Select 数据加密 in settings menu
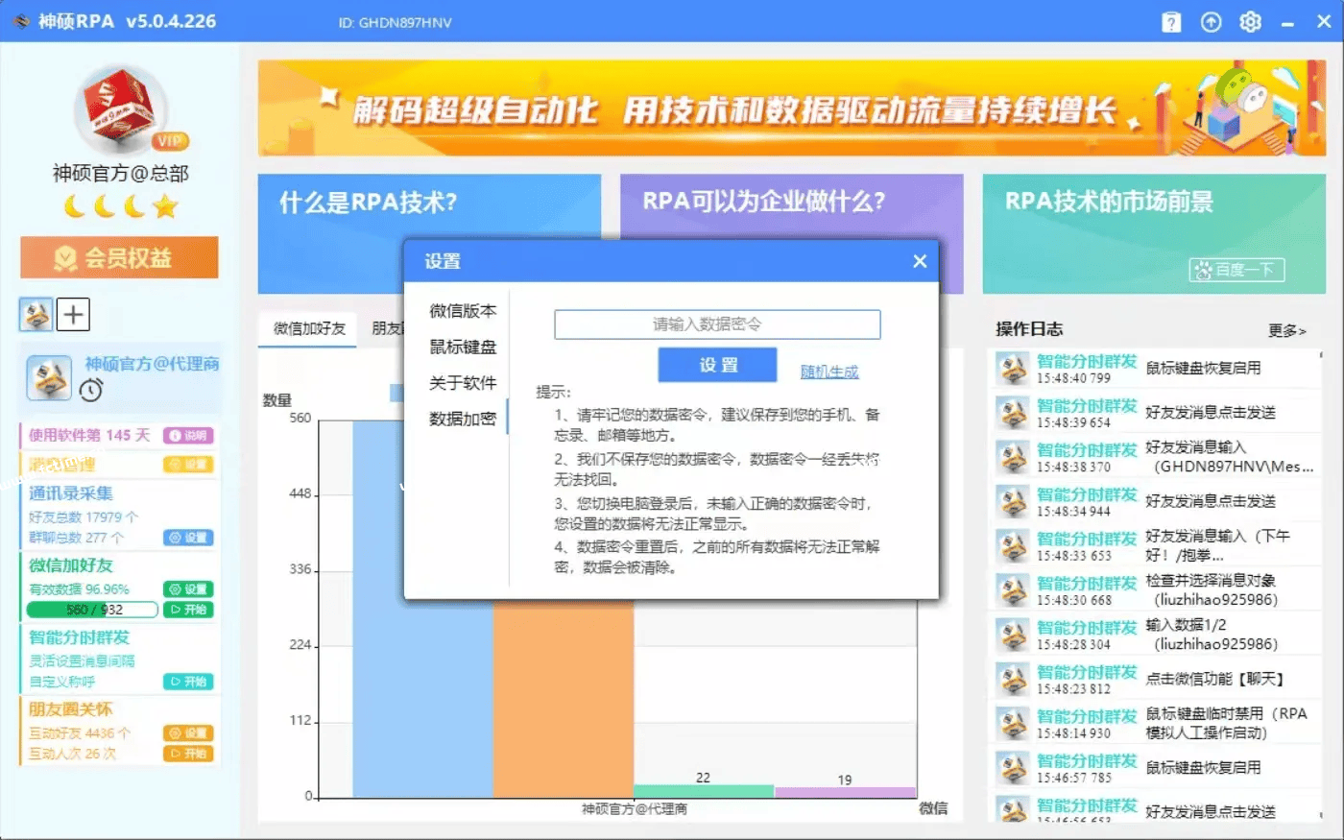The width and height of the screenshot is (1344, 840). tap(463, 419)
